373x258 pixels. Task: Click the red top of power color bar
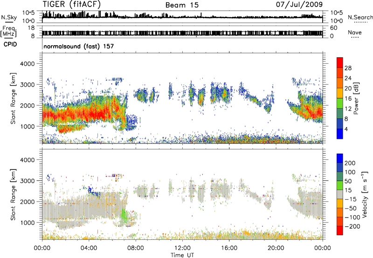340,62
